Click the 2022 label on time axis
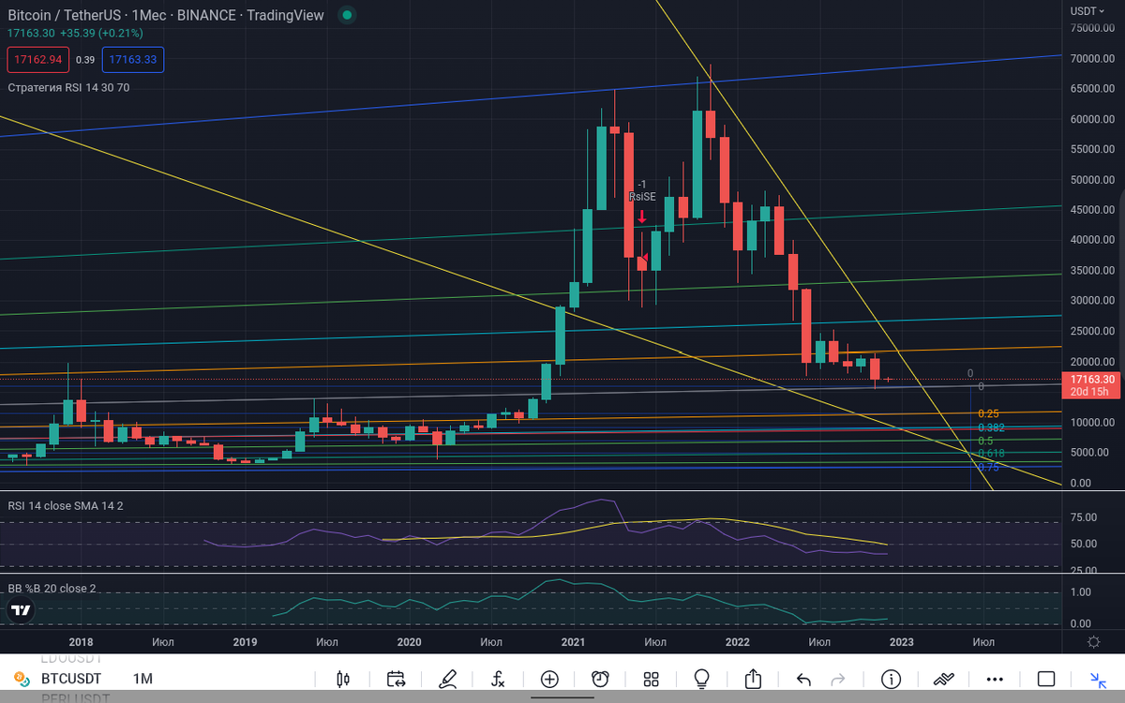Viewport: 1125px width, 703px height. (x=737, y=642)
